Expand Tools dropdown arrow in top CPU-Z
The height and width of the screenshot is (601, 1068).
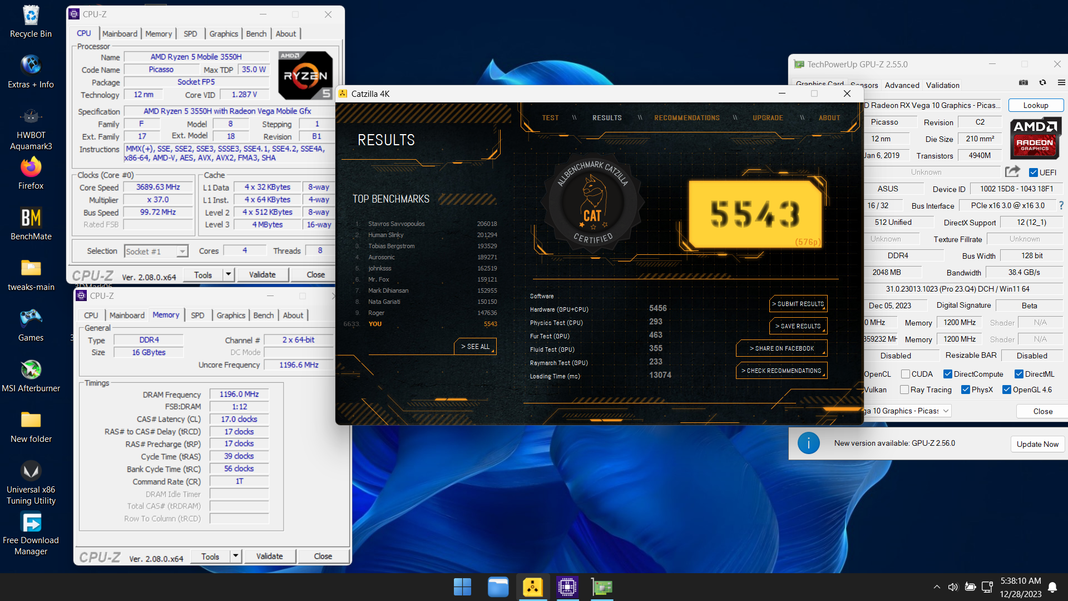(x=228, y=275)
